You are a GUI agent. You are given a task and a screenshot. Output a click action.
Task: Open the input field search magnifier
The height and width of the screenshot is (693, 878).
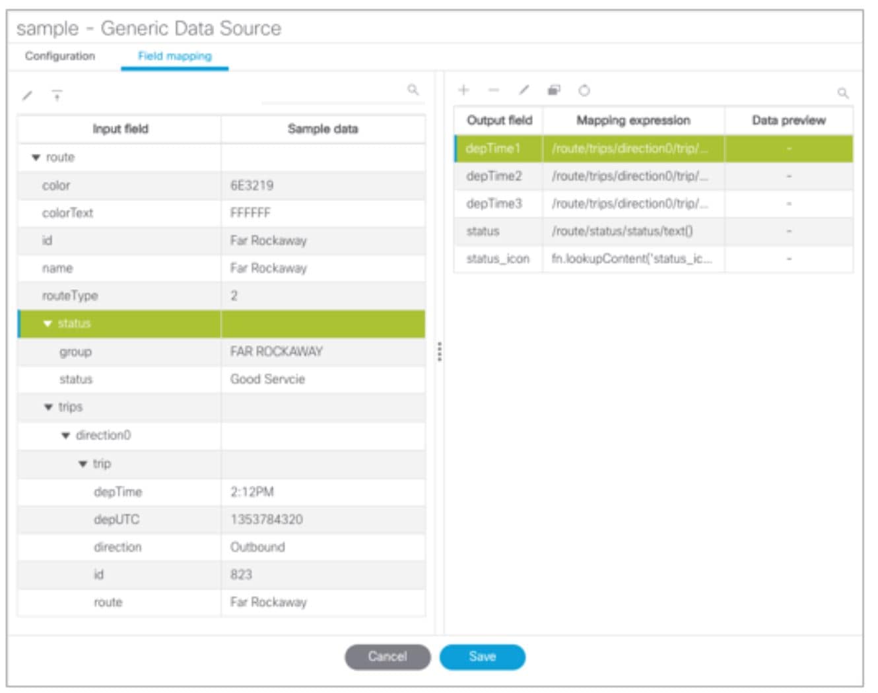[x=413, y=90]
